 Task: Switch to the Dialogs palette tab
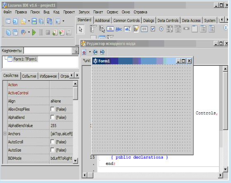tap(148, 21)
